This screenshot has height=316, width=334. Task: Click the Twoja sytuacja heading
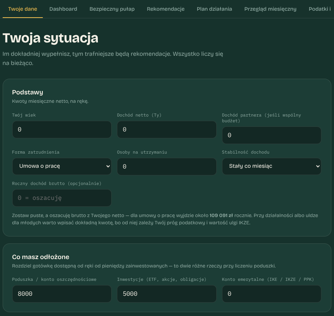50,38
